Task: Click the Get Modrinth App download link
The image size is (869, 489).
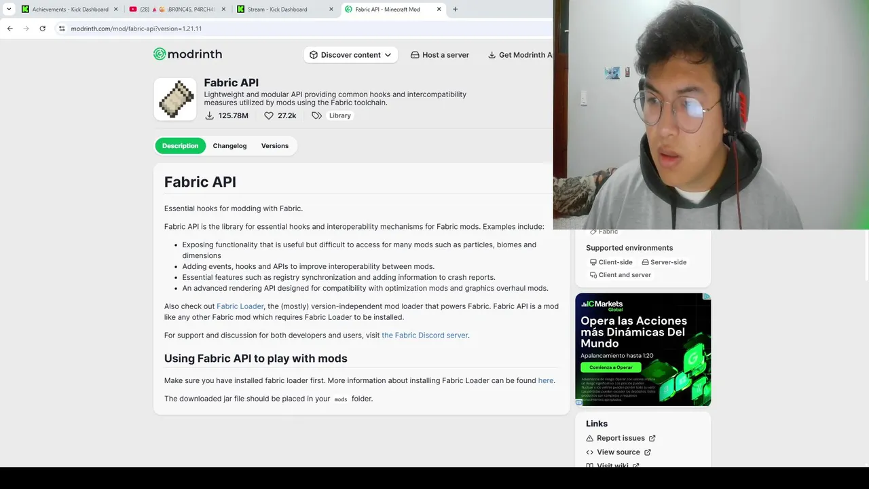Action: point(521,55)
